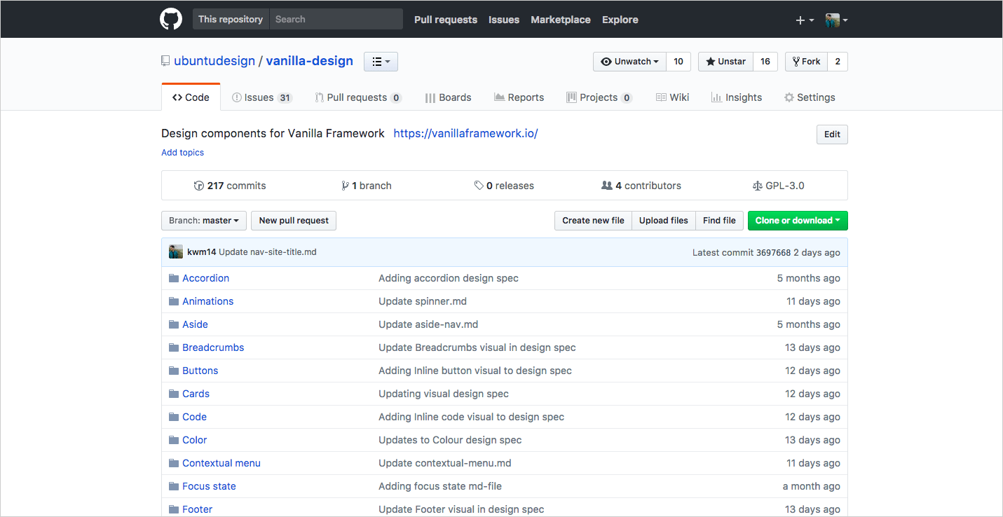Click the Color folder icon

[x=174, y=440]
